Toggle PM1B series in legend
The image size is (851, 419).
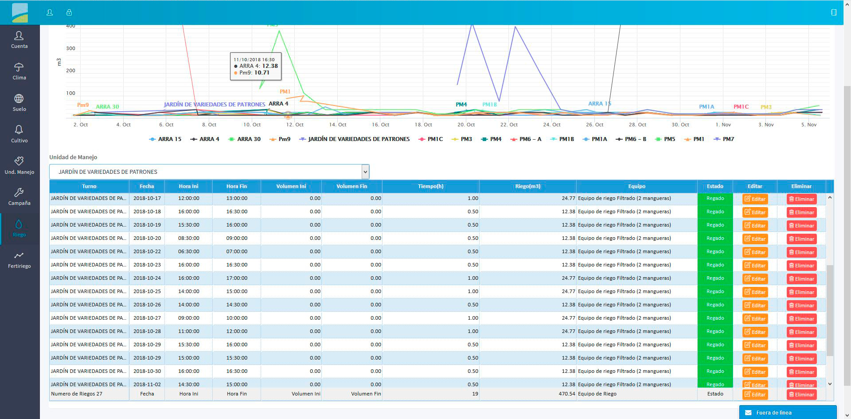(562, 139)
